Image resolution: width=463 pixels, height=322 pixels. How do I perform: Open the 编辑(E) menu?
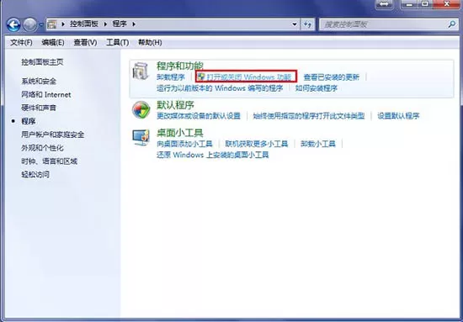tap(53, 43)
